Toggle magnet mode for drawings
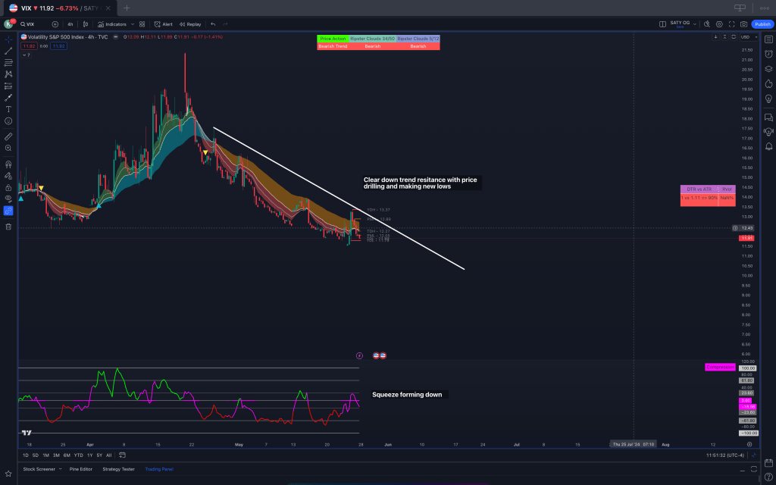776x485 pixels. tap(8, 164)
